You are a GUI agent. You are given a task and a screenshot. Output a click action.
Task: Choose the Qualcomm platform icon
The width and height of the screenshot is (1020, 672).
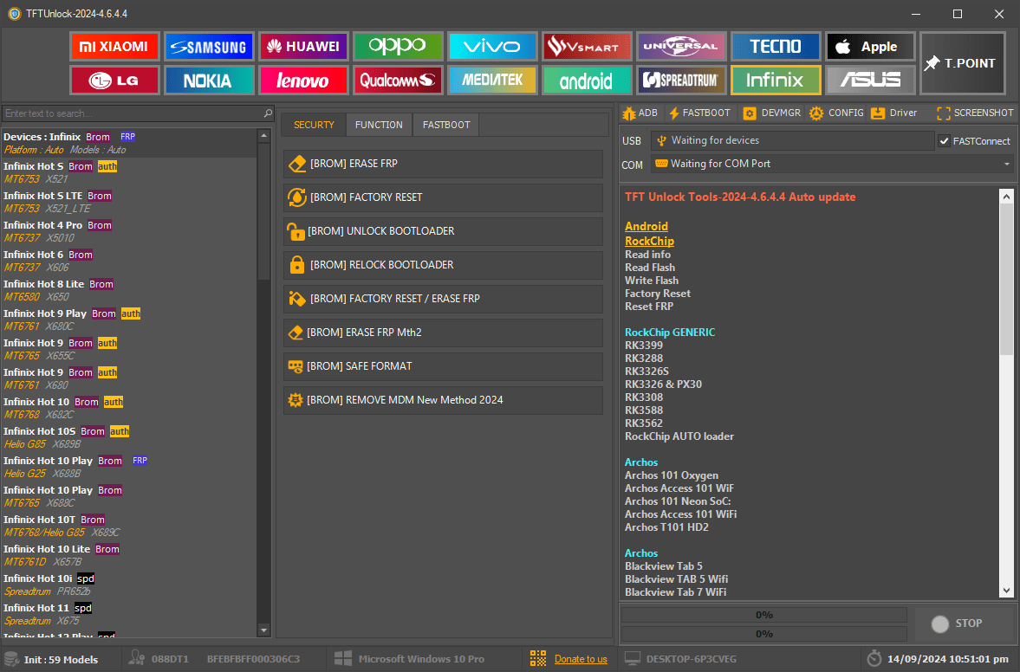click(x=397, y=81)
